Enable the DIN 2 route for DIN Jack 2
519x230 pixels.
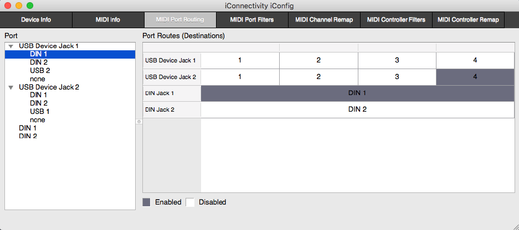click(357, 109)
